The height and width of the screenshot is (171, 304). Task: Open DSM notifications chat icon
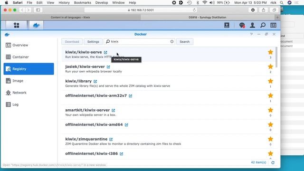[x=242, y=25]
